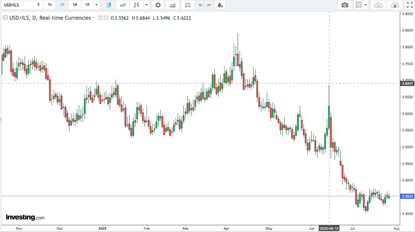Open the indicators icon in toolbar
This screenshot has width=415, height=232.
173,5
